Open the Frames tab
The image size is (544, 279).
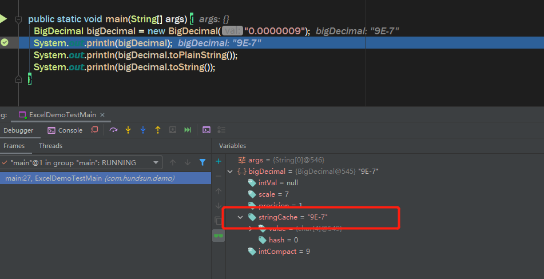pyautogui.click(x=14, y=146)
